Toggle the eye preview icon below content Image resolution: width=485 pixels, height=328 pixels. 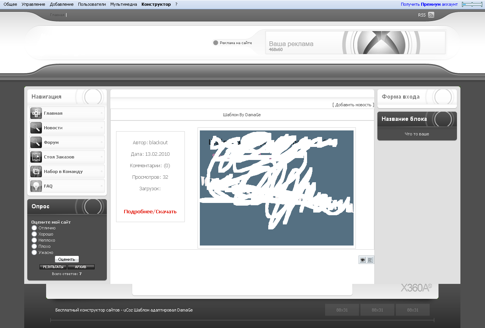[x=362, y=260]
